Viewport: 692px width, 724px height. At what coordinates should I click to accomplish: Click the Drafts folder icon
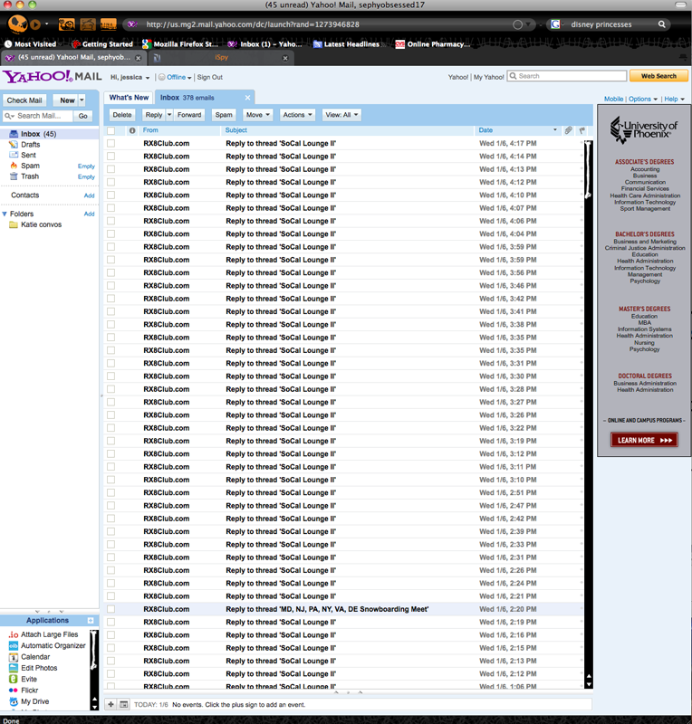[x=14, y=145]
